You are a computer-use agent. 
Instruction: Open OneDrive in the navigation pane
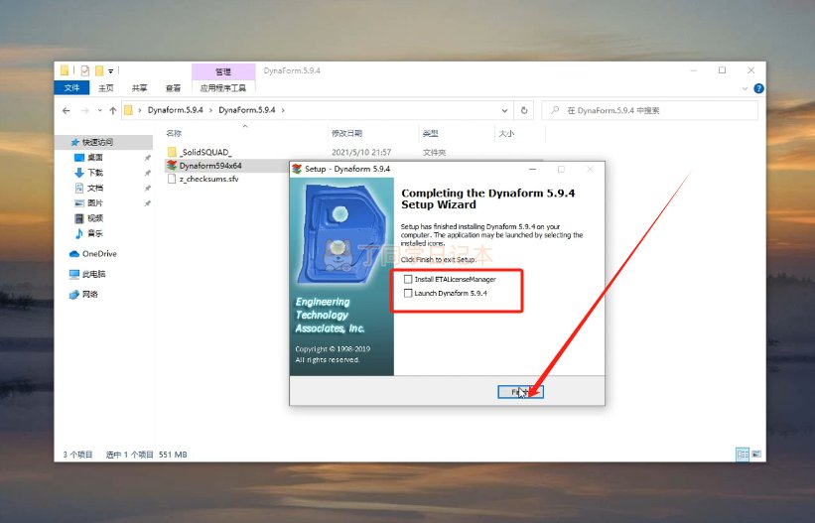98,254
